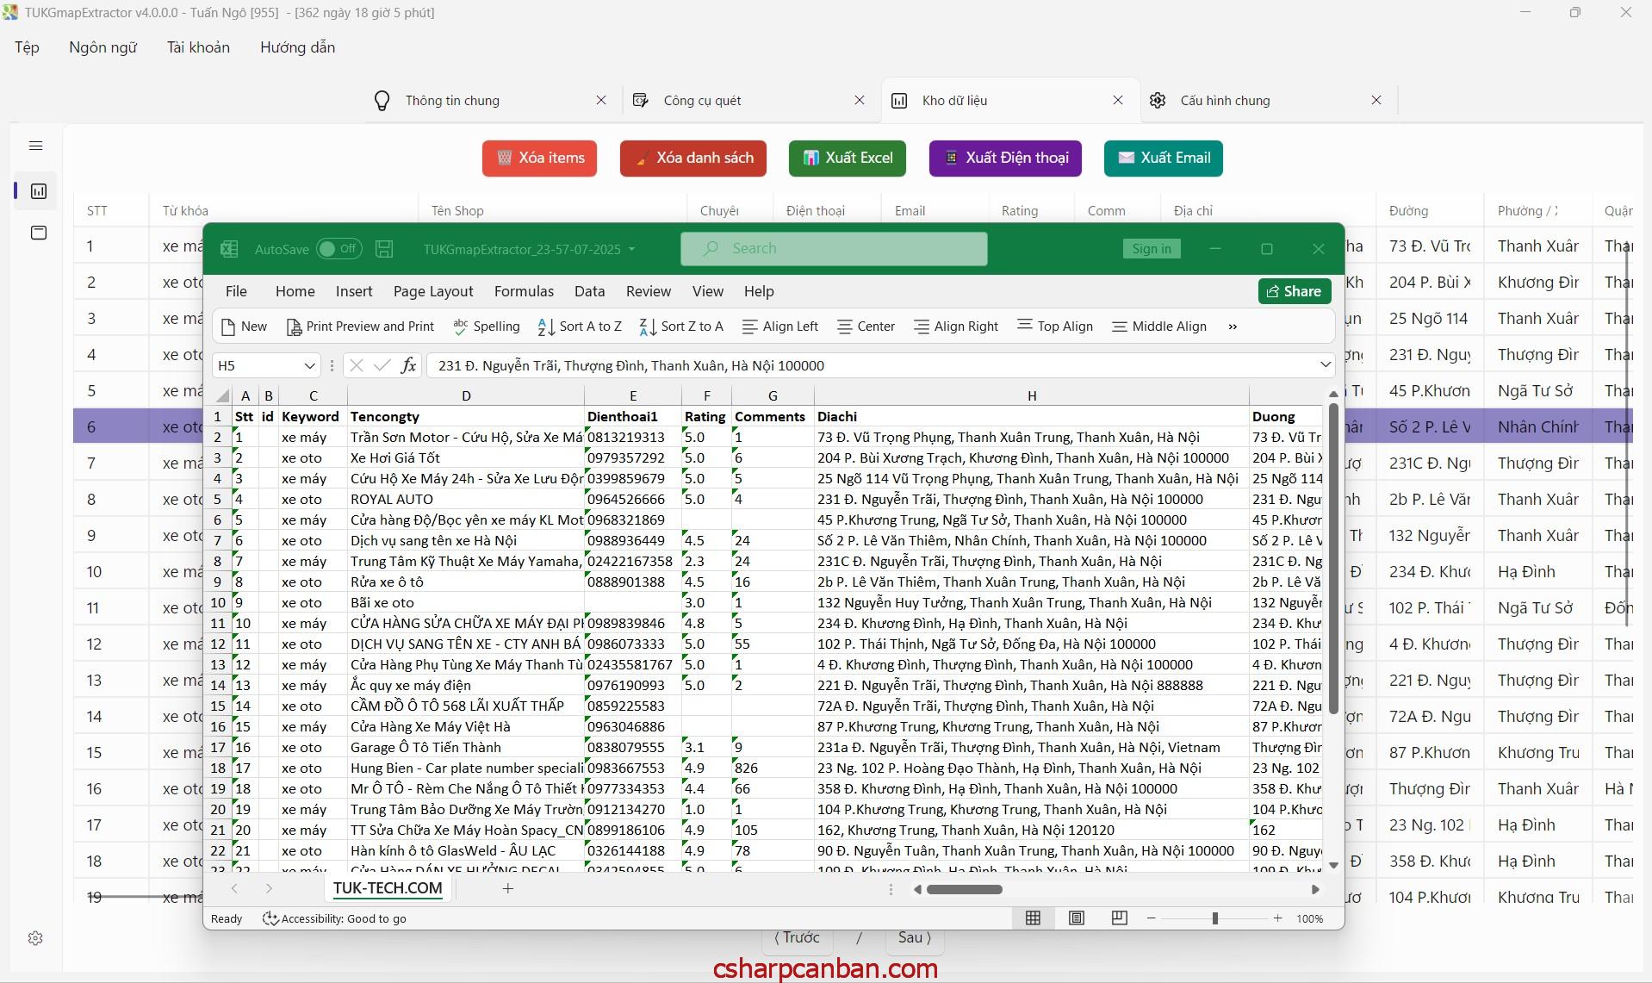Click the Xuất Excel button
Image resolution: width=1652 pixels, height=983 pixels.
pyautogui.click(x=847, y=159)
